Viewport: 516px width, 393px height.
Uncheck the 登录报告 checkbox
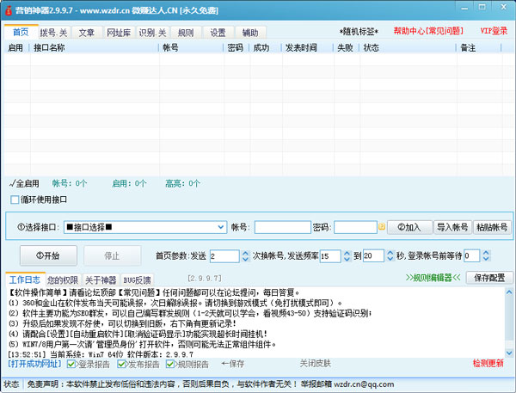click(72, 364)
